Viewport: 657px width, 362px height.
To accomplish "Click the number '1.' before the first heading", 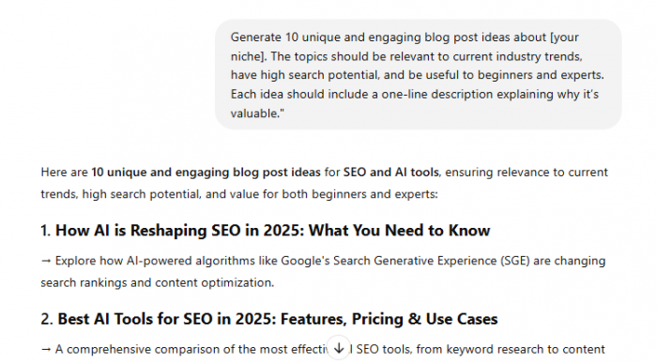I will (x=46, y=231).
